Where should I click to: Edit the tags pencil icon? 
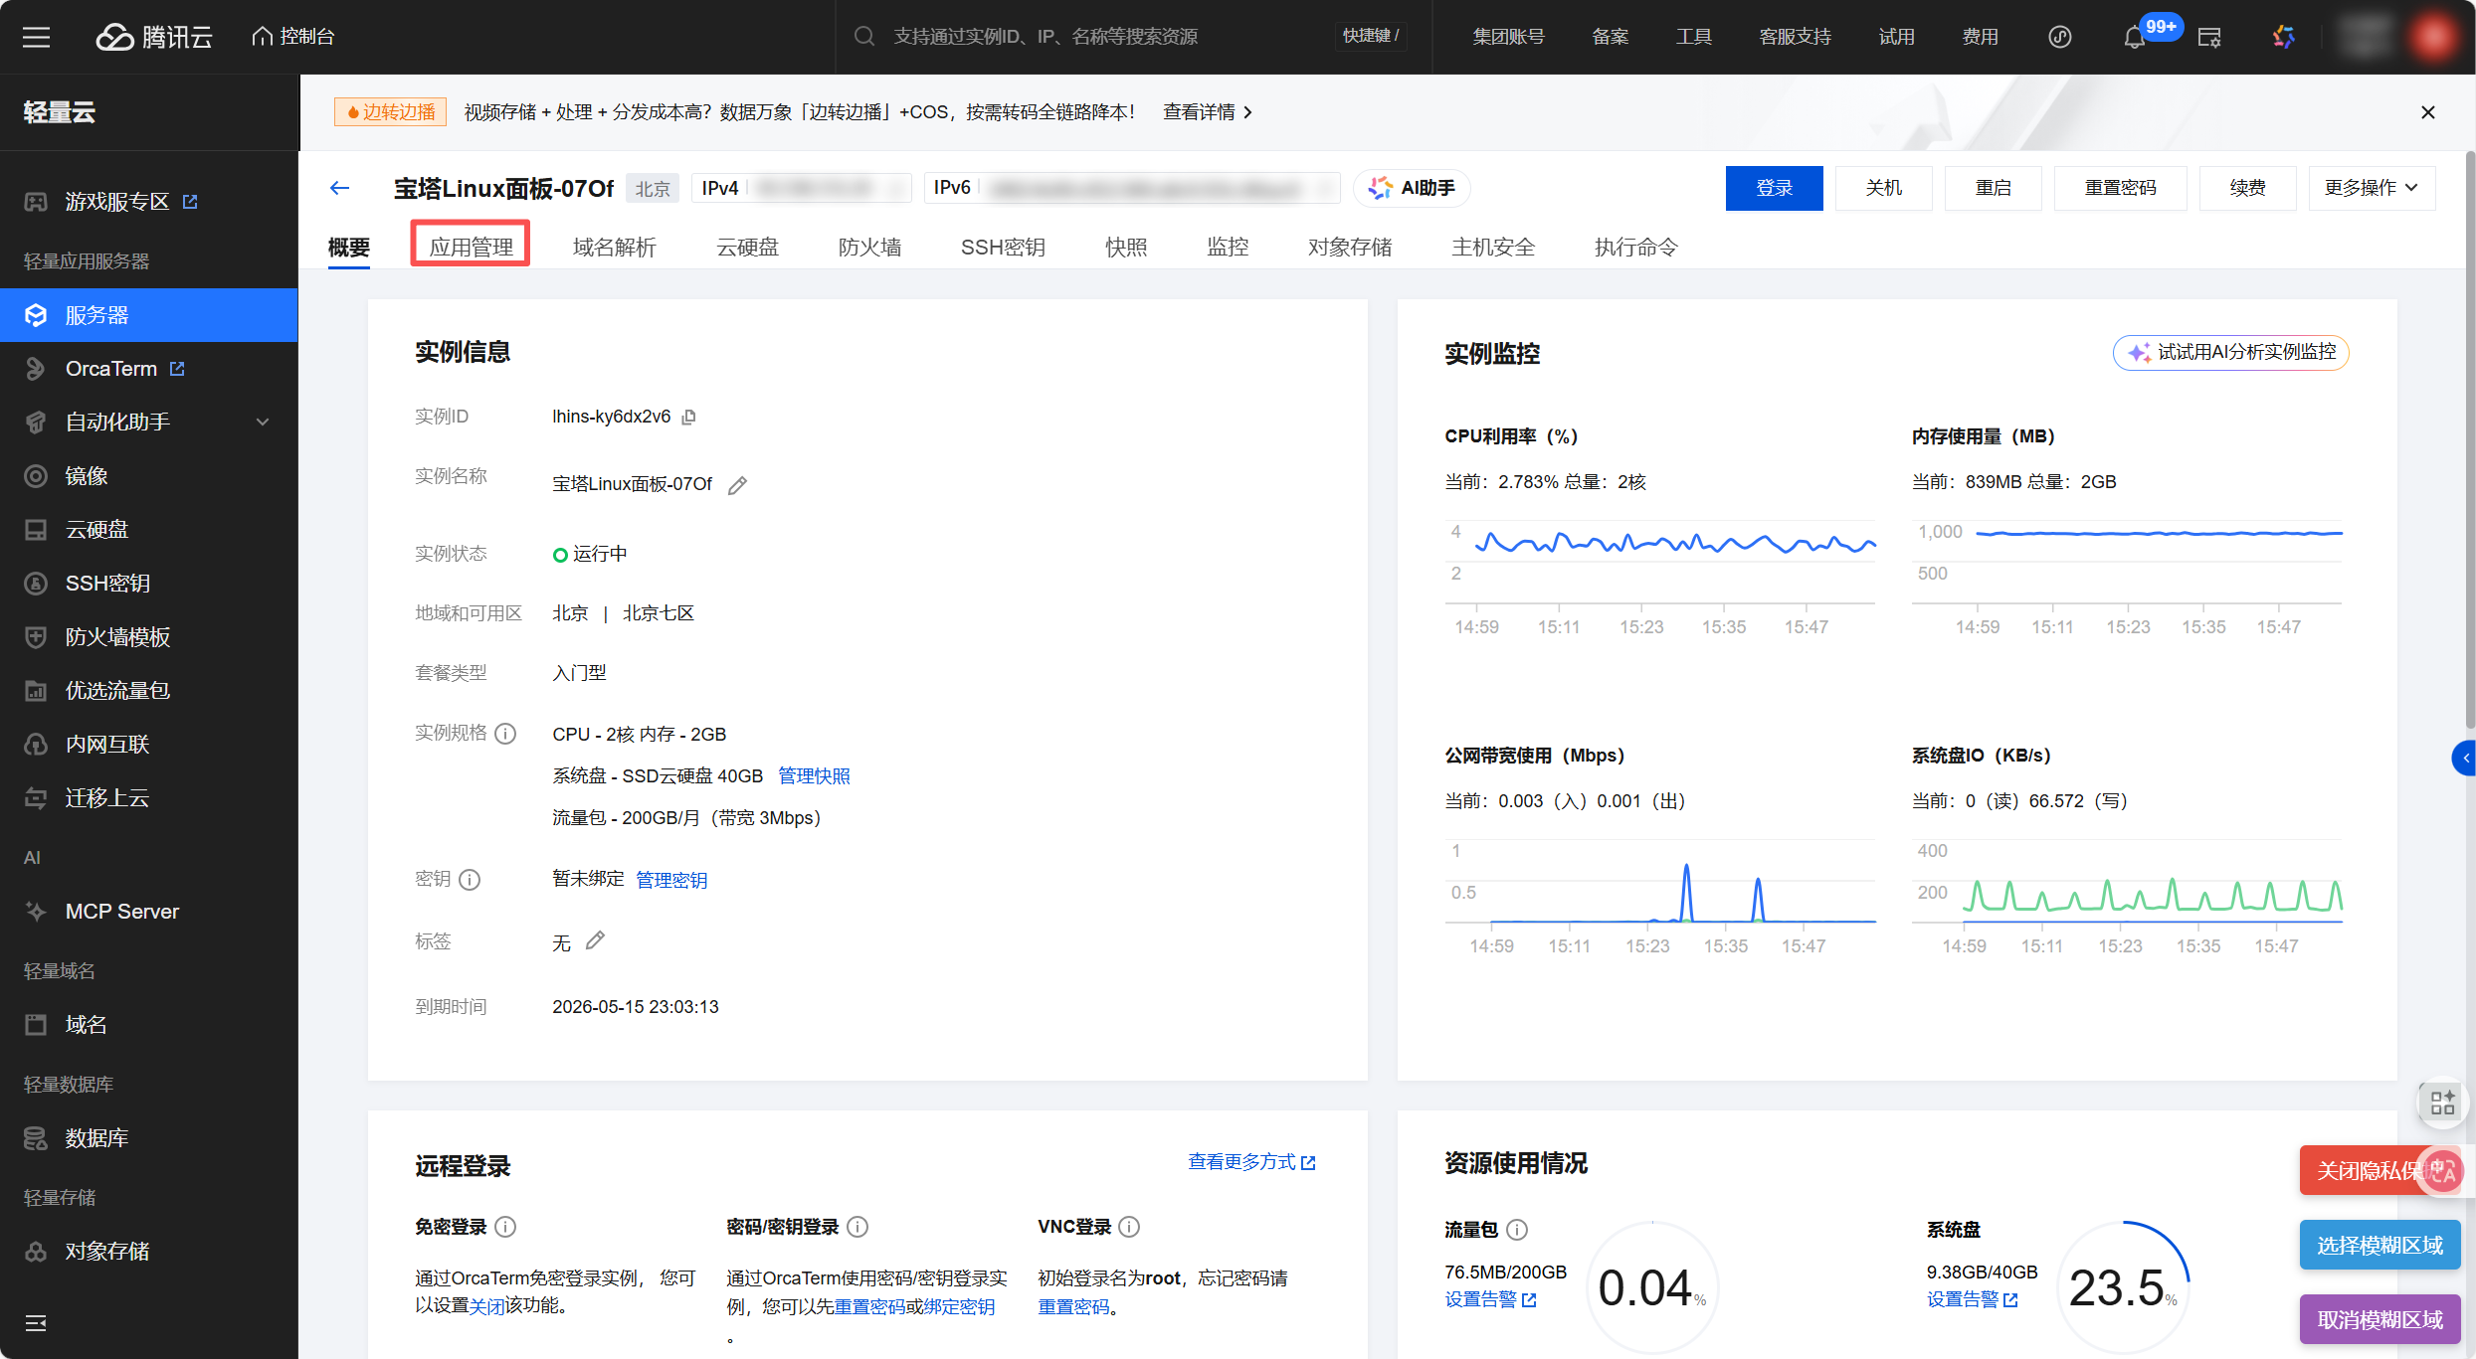[595, 940]
